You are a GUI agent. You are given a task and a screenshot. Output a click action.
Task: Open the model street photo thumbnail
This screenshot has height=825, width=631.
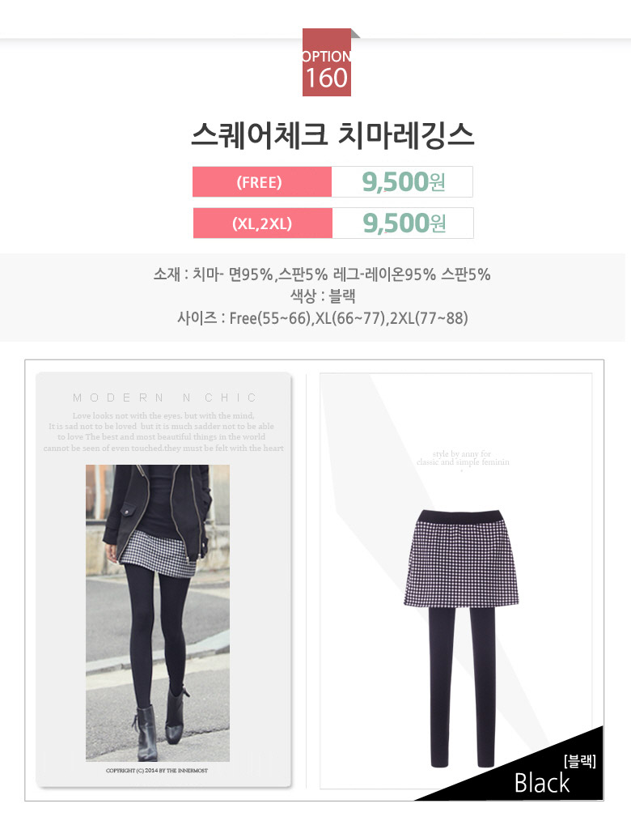(158, 613)
